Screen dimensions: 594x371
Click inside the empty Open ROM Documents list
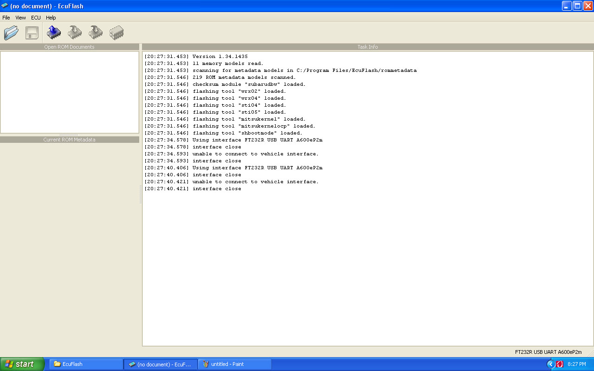tap(70, 92)
